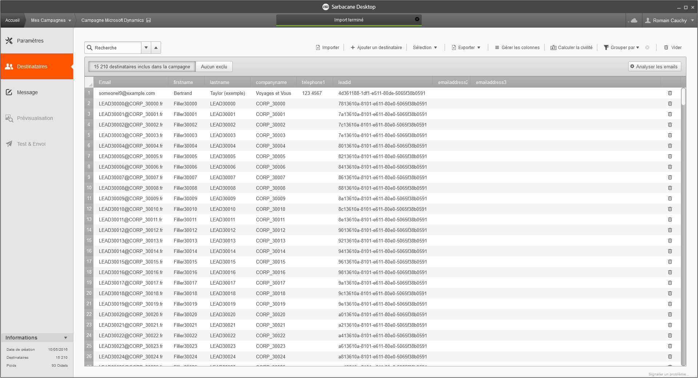Delete the LEAD30022 row via trash icon
This screenshot has height=378, width=698.
click(x=670, y=335)
